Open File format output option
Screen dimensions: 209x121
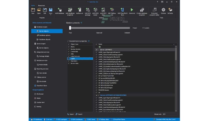point(39,94)
